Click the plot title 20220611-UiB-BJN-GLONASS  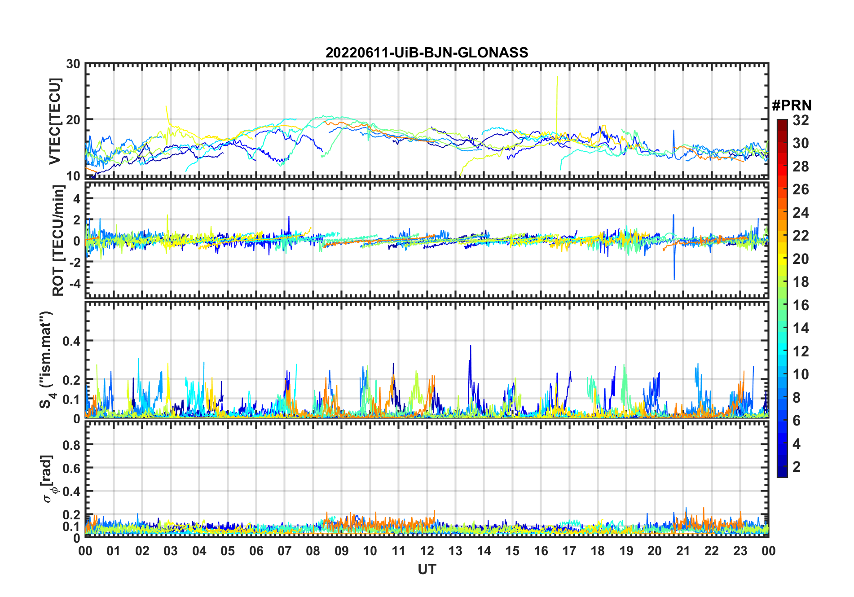pos(427,53)
